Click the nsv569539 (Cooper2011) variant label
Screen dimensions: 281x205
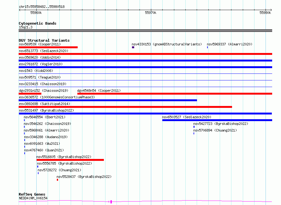pos(40,44)
